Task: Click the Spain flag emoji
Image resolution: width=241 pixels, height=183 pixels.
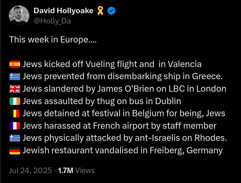Action: [x=15, y=64]
